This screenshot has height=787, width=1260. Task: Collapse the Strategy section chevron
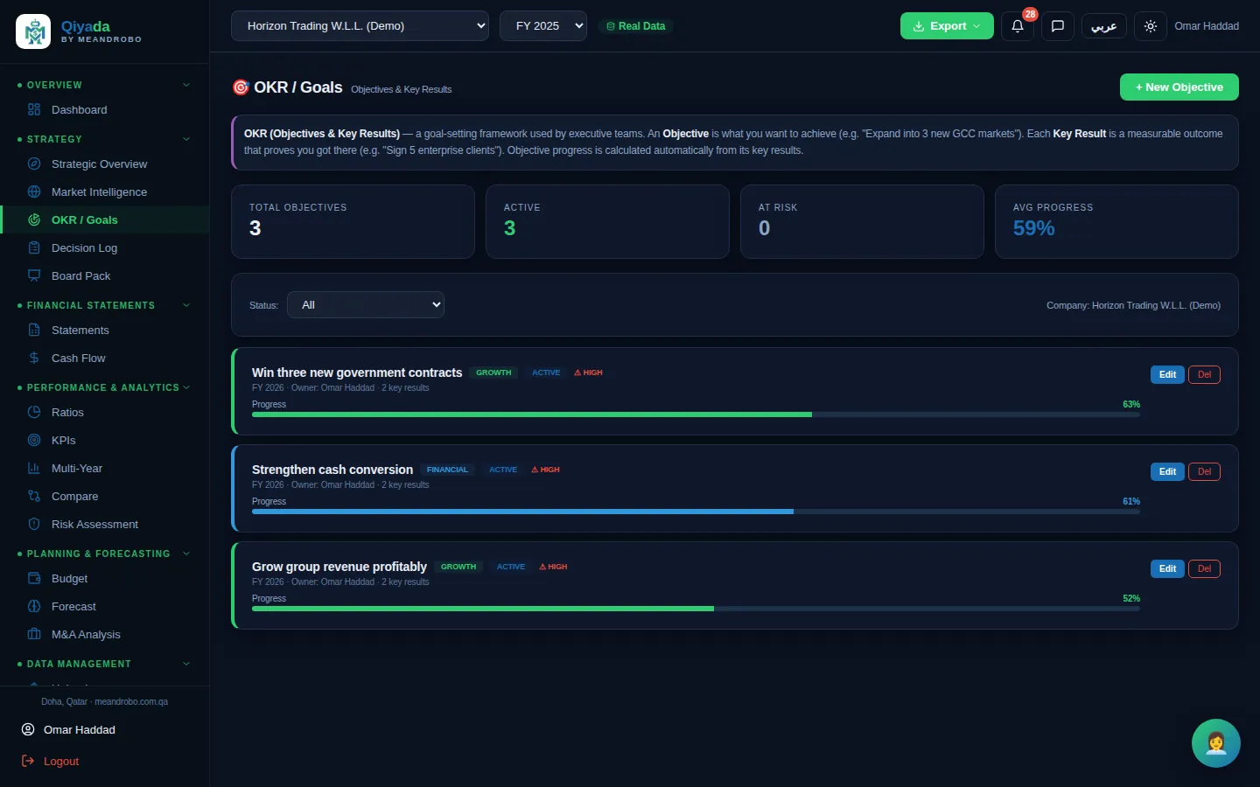[x=186, y=139]
